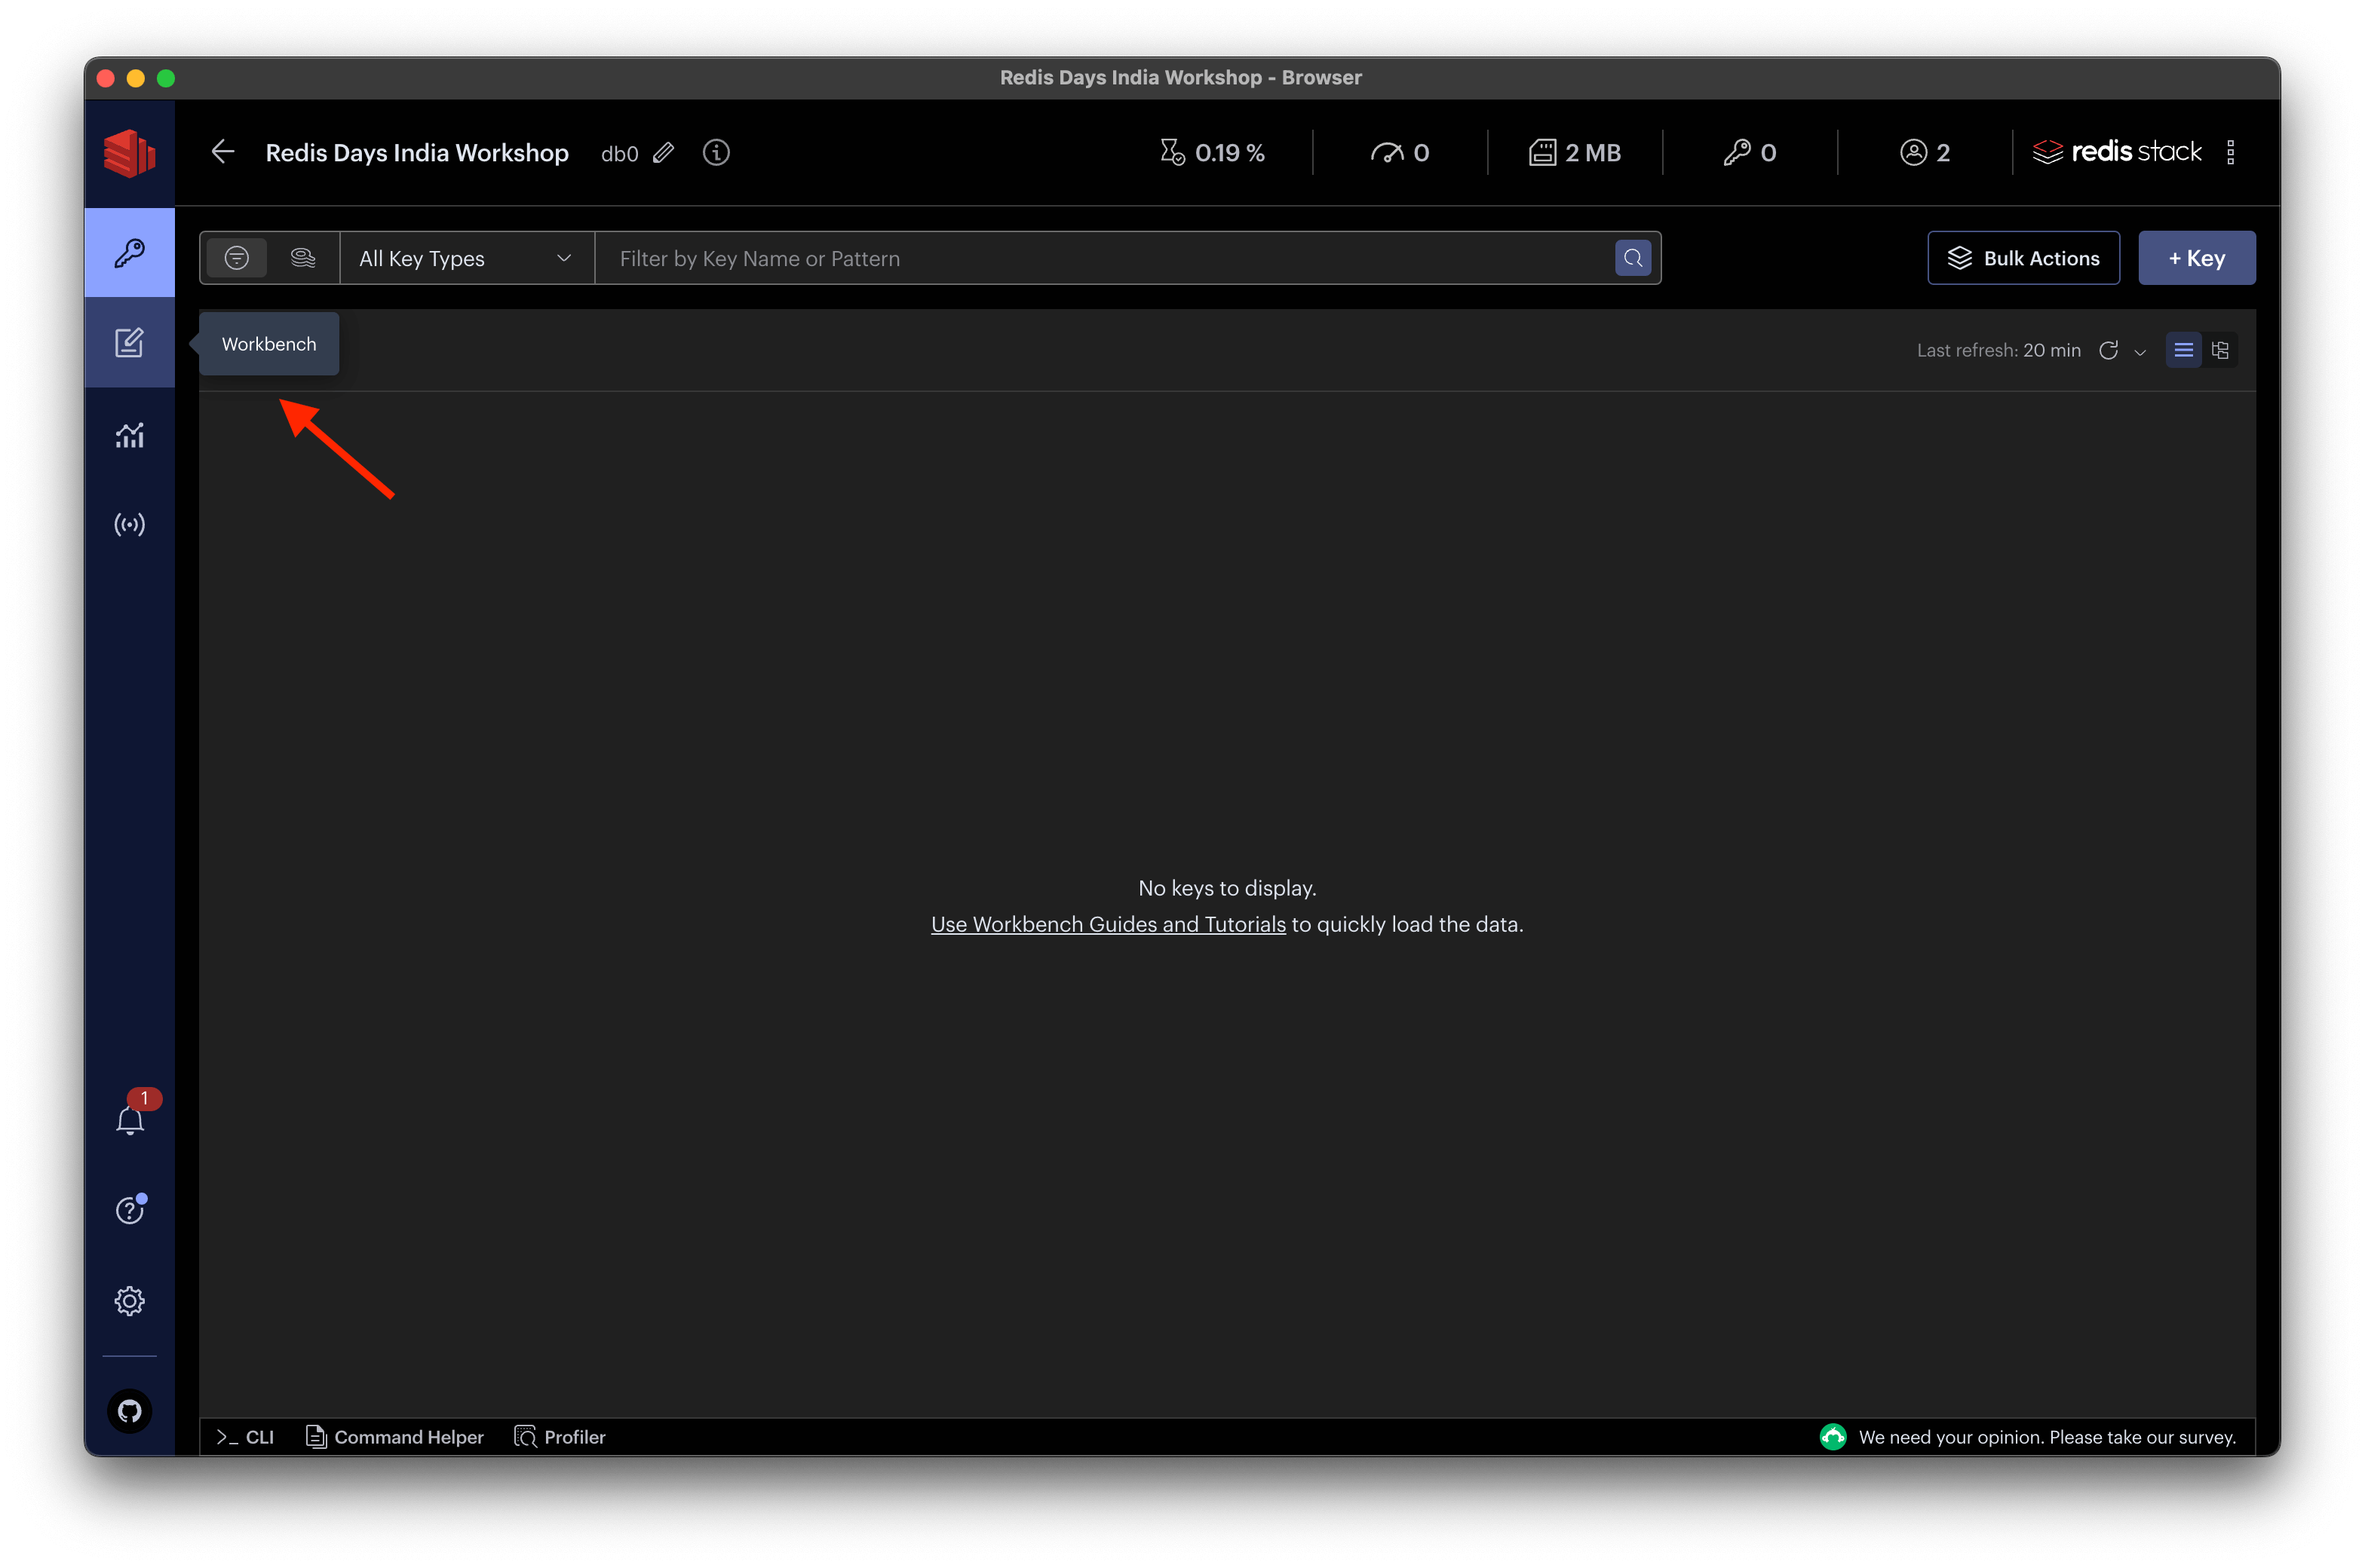Viewport: 2365px width, 1568px height.
Task: Open the Pub/Sub broadcast icon
Action: [x=129, y=524]
